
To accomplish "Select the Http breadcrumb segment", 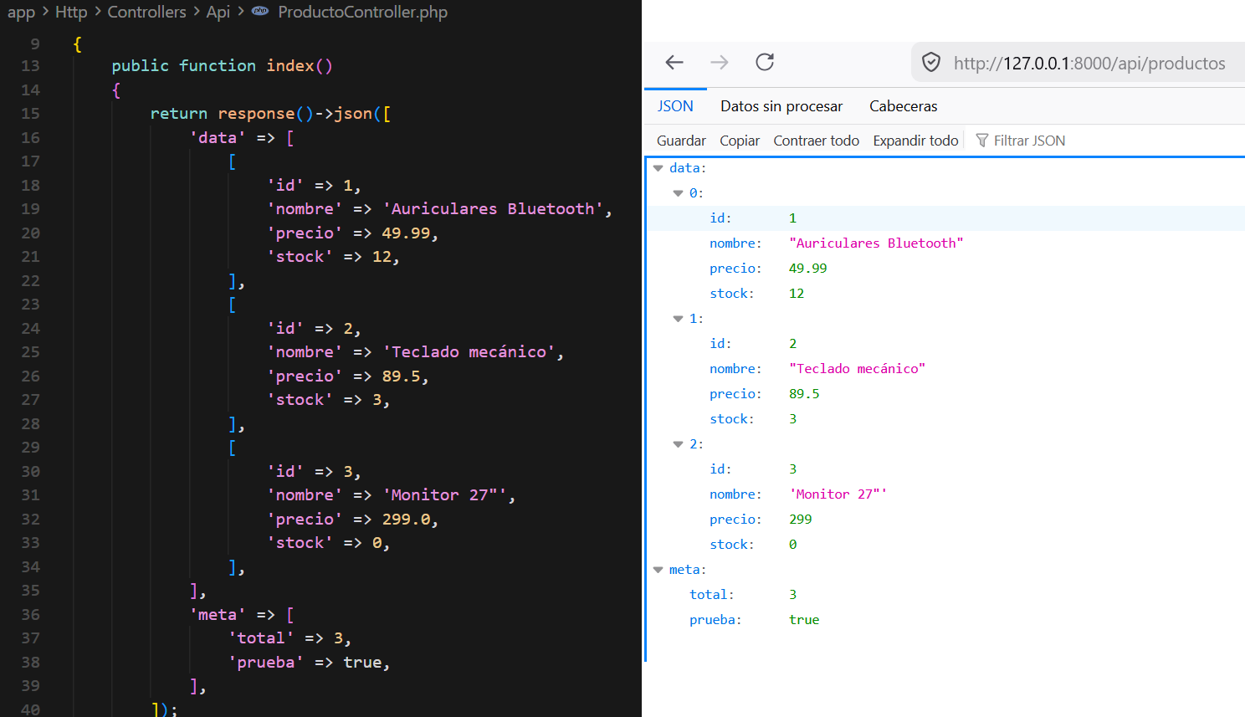I will [71, 12].
